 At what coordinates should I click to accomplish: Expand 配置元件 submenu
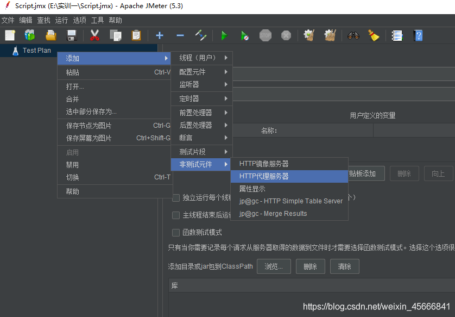[202, 72]
